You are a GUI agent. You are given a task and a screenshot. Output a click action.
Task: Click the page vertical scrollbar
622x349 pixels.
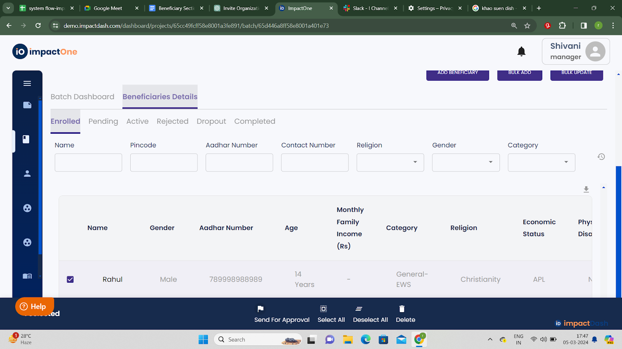tap(619, 232)
